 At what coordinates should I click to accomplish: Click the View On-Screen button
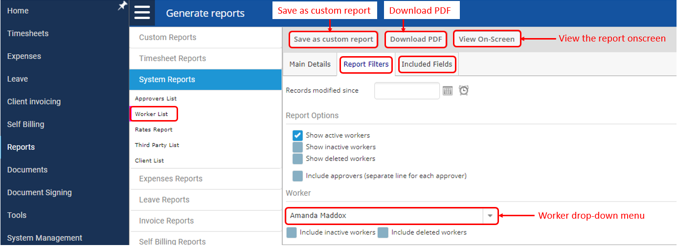point(487,40)
